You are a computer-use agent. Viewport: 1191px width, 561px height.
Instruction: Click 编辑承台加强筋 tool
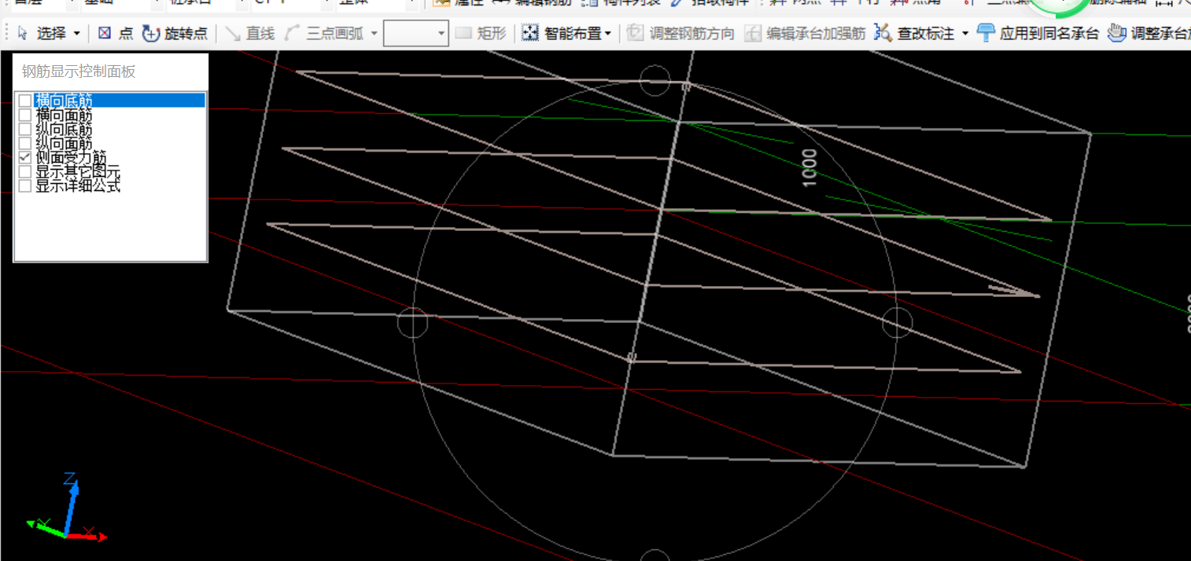pos(805,34)
